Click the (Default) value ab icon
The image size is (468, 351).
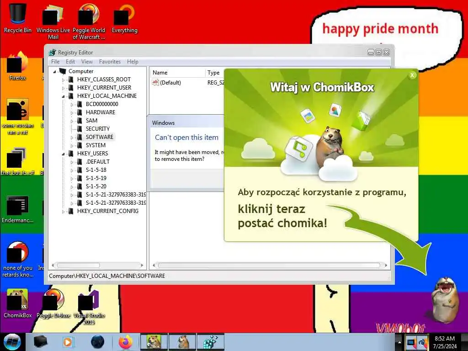click(155, 82)
